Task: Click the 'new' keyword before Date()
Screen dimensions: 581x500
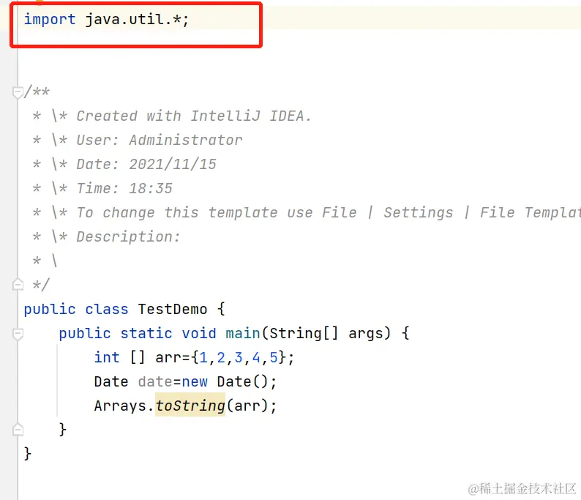Action: (x=195, y=381)
